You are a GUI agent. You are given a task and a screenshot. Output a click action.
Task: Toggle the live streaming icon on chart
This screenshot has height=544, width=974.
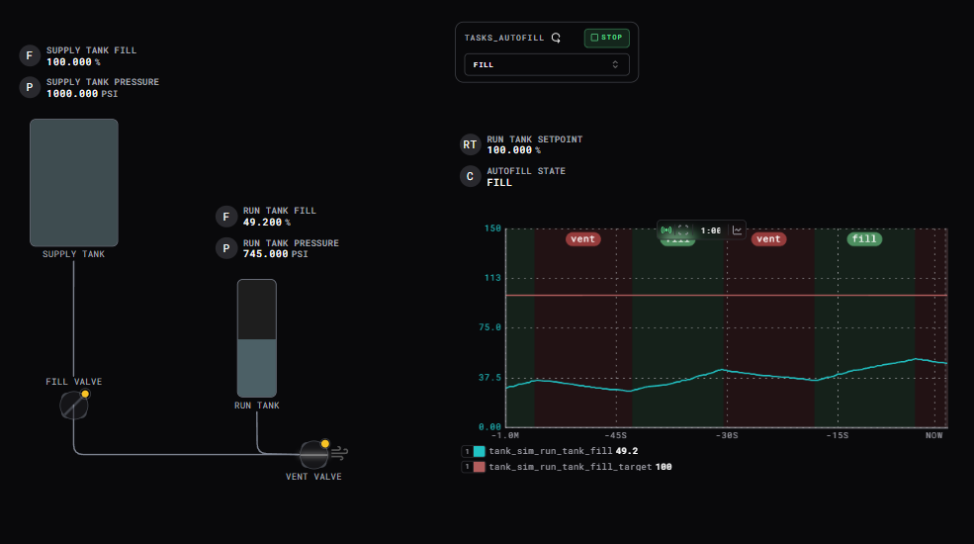pyautogui.click(x=666, y=229)
